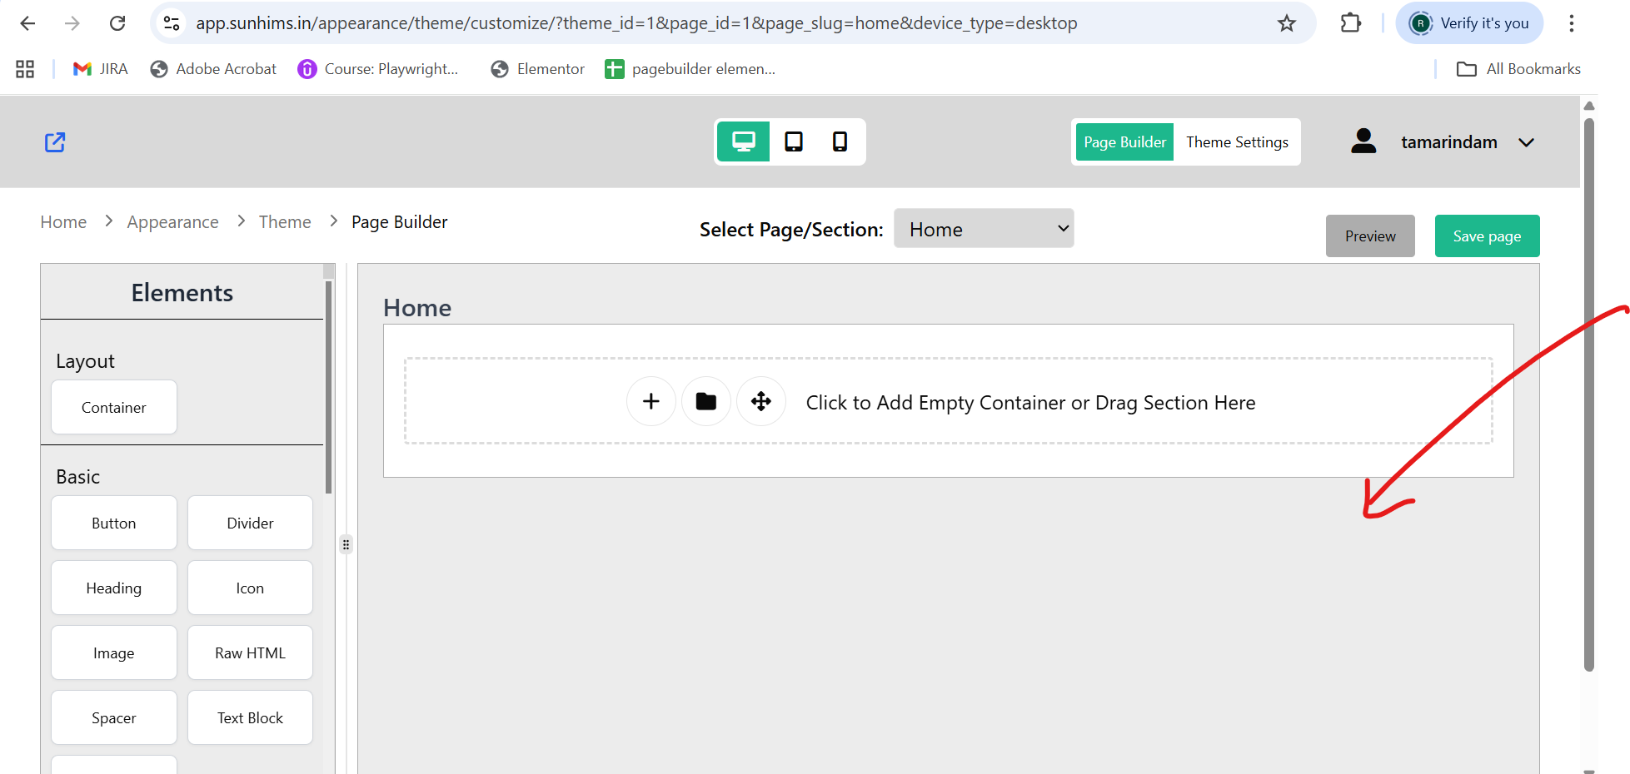This screenshot has height=774, width=1630.
Task: View site information icon in address bar
Action: (x=172, y=23)
